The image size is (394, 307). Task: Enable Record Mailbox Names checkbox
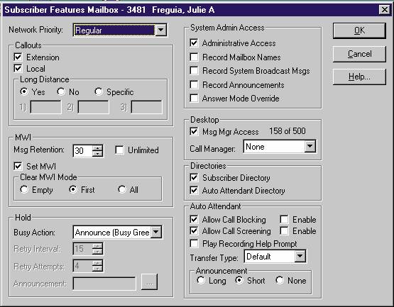194,57
